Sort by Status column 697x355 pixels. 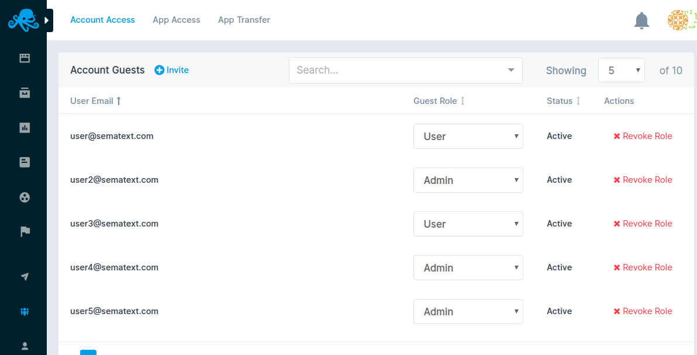[x=564, y=101]
